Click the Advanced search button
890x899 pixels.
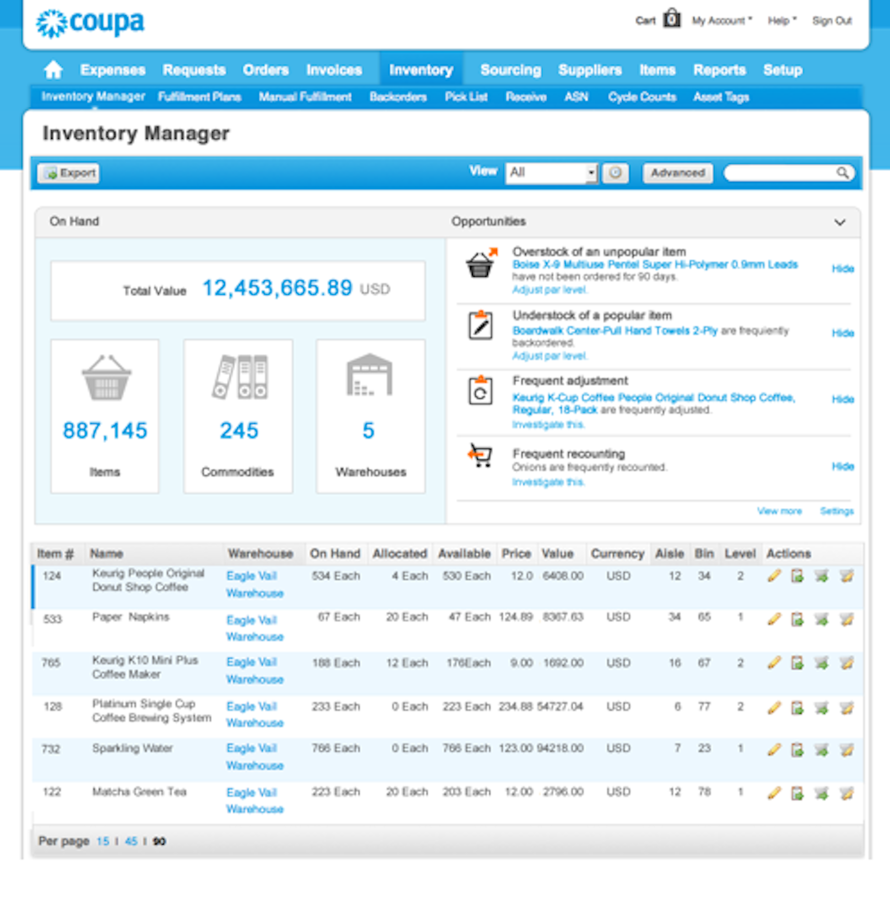point(677,173)
